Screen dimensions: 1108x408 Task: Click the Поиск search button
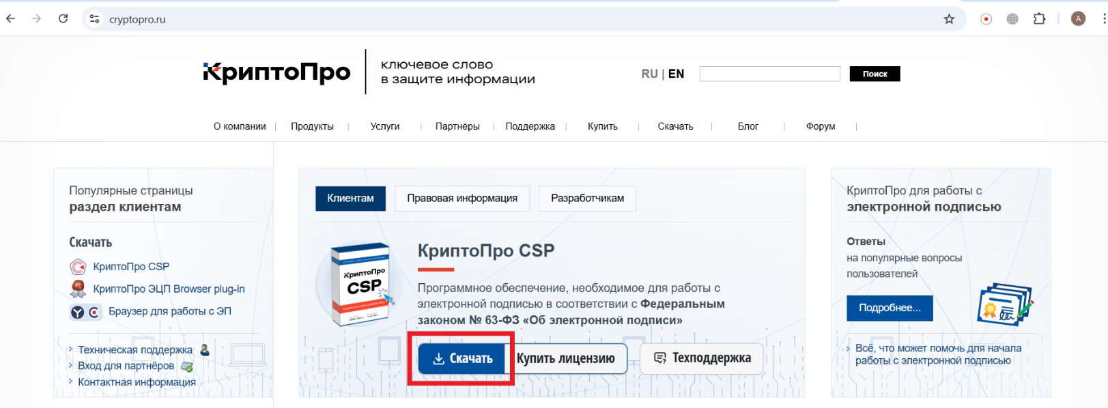pyautogui.click(x=875, y=74)
